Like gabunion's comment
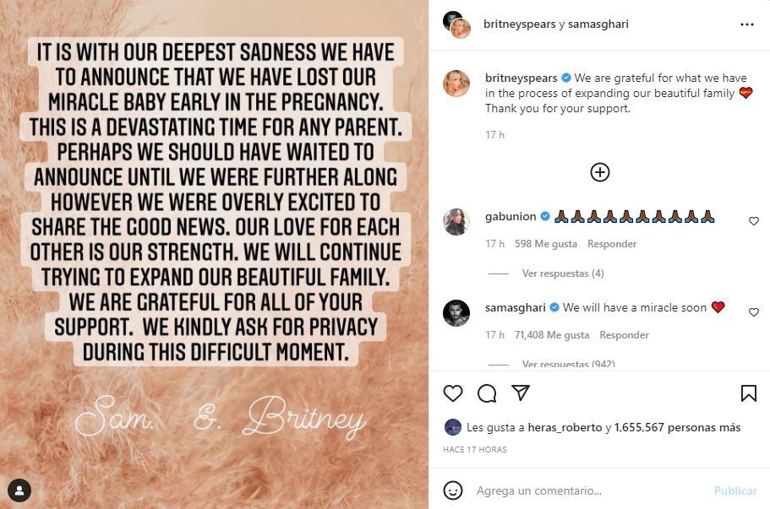Image resolution: width=770 pixels, height=509 pixels. click(754, 221)
